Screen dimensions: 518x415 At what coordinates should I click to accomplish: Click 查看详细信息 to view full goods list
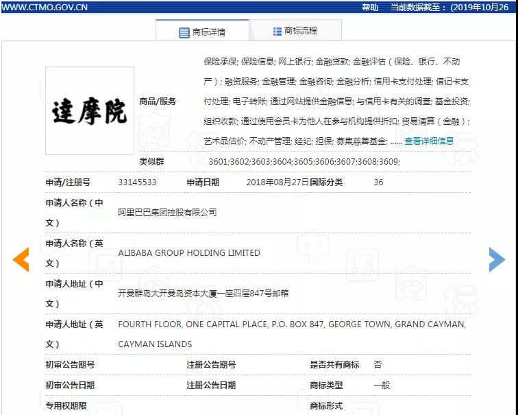click(x=429, y=141)
